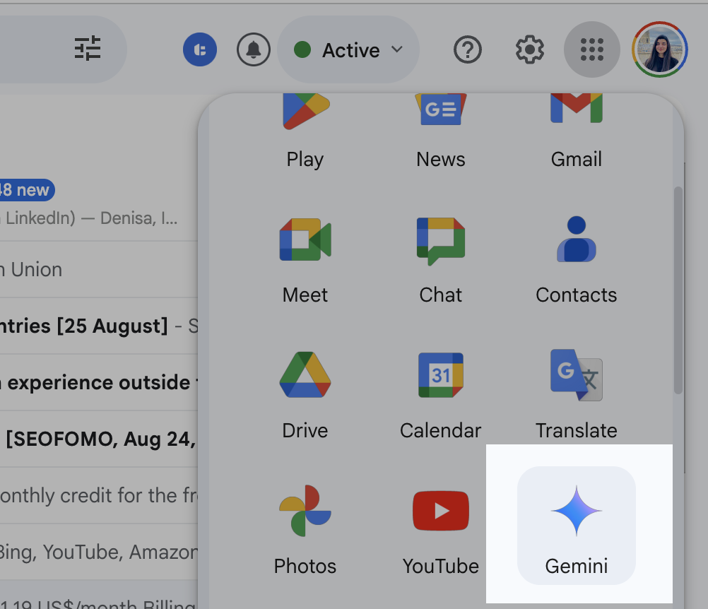The width and height of the screenshot is (708, 609).
Task: Open the Union email row
Action: tap(98, 269)
